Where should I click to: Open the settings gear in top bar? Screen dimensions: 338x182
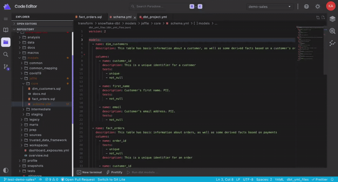click(318, 7)
